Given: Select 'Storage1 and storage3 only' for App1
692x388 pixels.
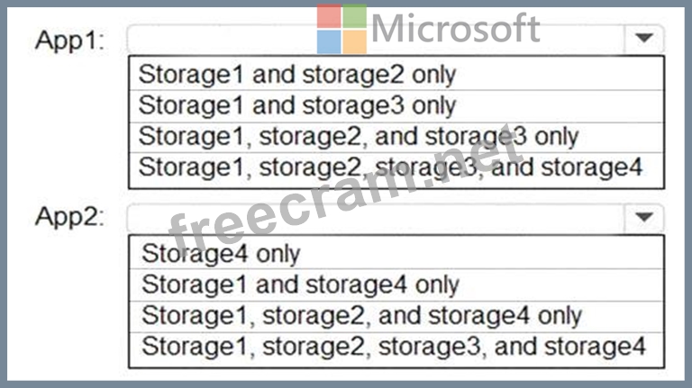Looking at the screenshot, I should click(x=396, y=106).
